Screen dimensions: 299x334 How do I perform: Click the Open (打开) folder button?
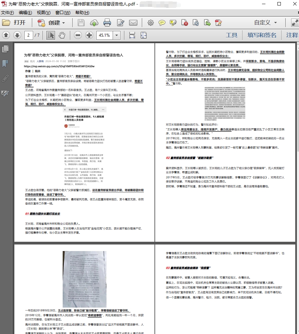point(14,23)
